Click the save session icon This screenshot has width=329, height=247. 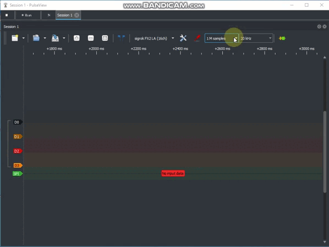[55, 38]
